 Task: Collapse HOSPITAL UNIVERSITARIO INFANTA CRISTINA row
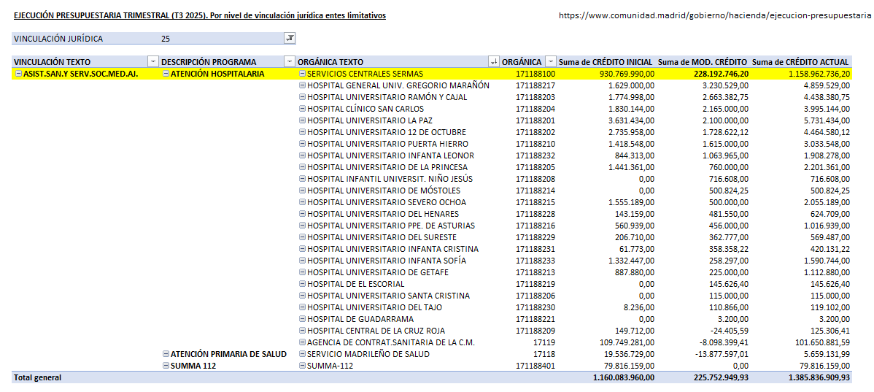[302, 249]
